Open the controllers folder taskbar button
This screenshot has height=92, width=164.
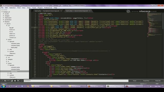59,86
